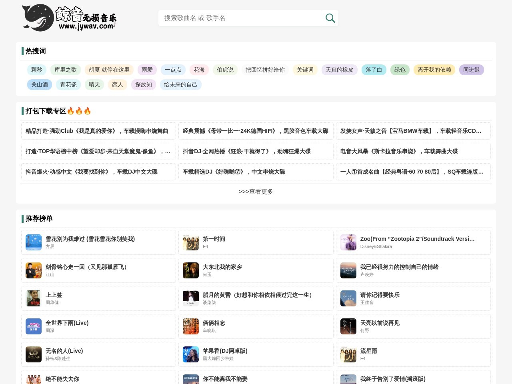Open the 查看更多 link for download packs
Screen dimensions: 512x384
coord(256,192)
